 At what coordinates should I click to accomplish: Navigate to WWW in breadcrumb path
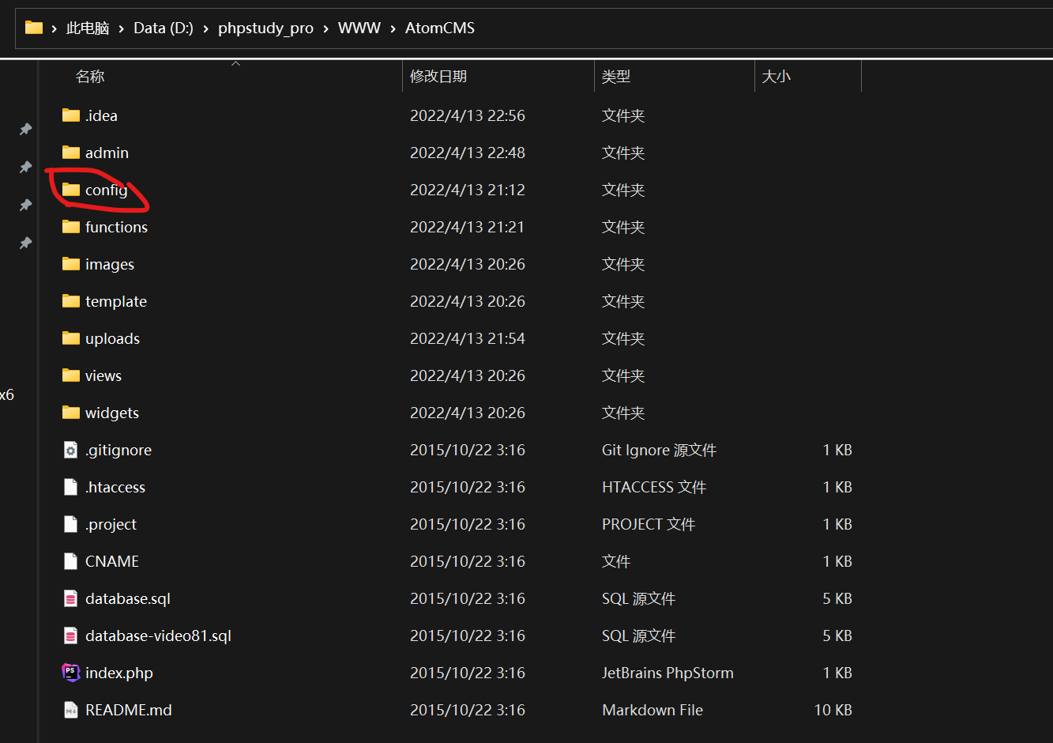point(359,28)
